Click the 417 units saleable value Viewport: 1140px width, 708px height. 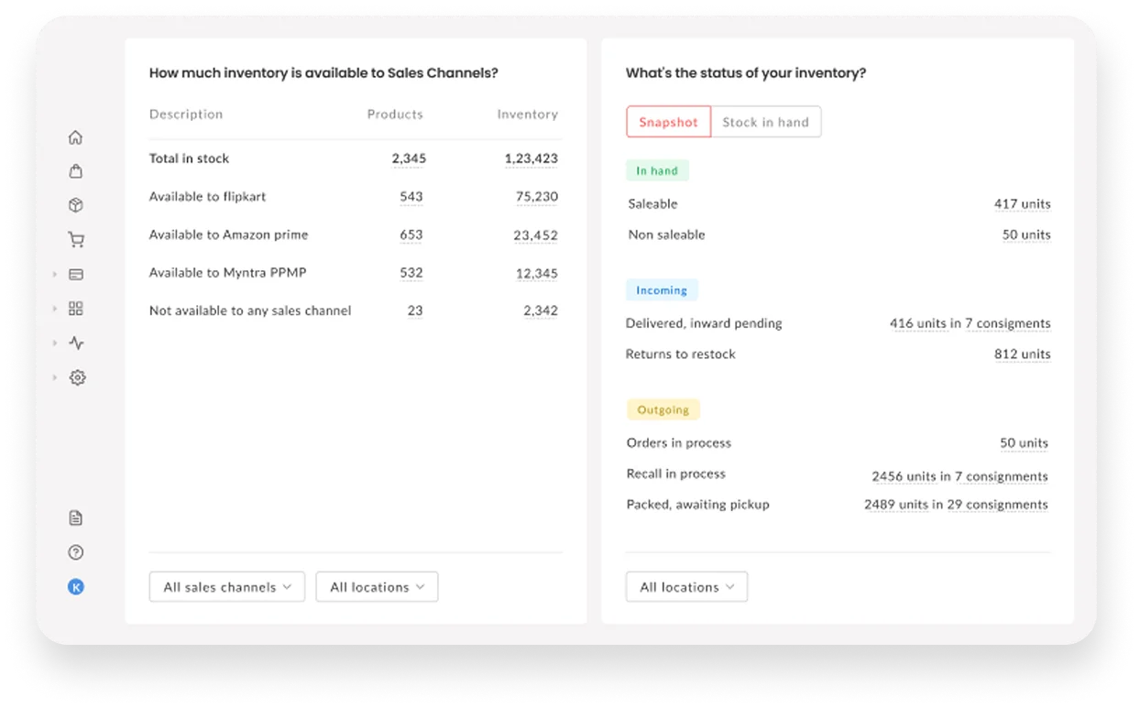(x=1022, y=204)
